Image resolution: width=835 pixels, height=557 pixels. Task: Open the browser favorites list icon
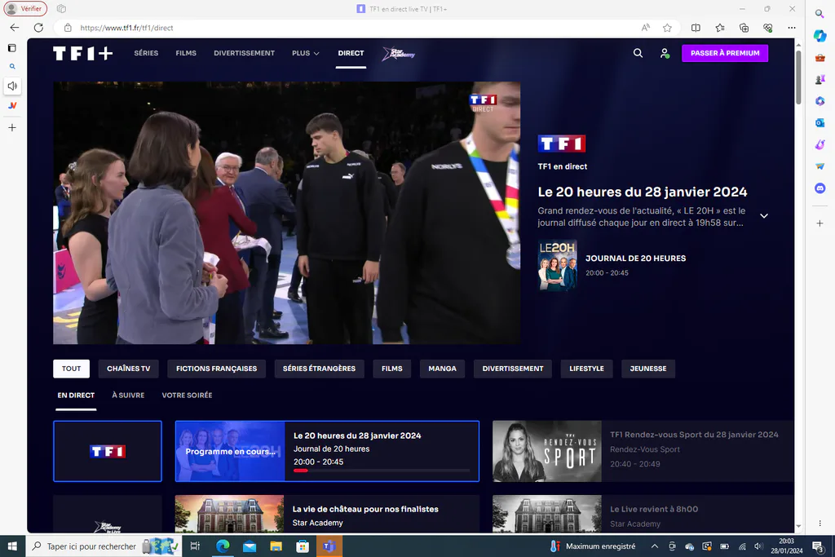pos(720,28)
